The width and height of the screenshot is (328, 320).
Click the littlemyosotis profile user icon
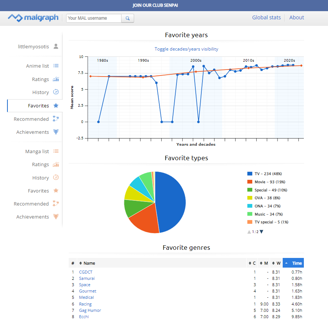coord(56,46)
